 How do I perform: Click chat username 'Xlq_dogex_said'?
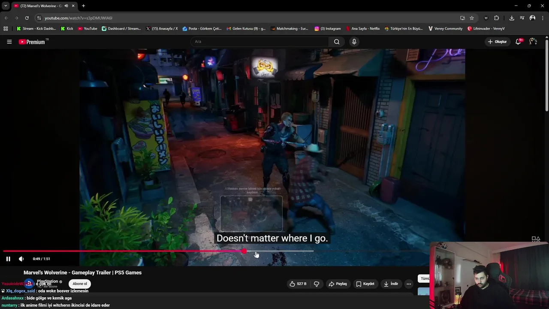tap(20, 291)
